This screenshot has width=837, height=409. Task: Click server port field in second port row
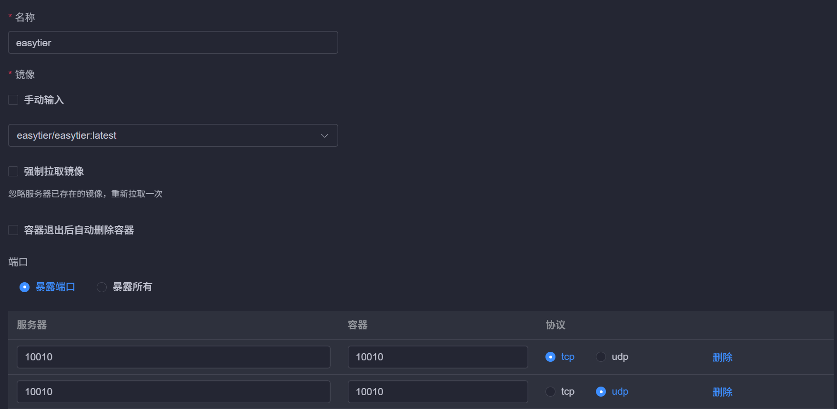[173, 392]
